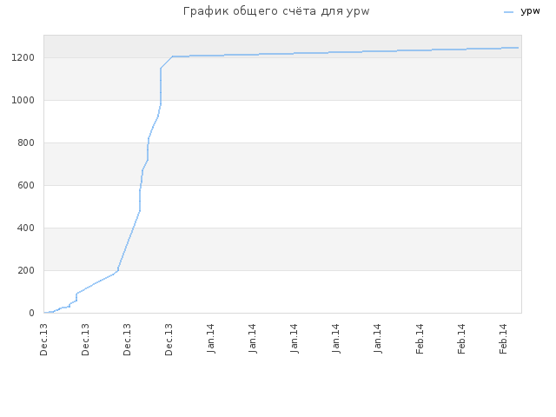Click the first Jan.14 x-axis label
Image resolution: width=556 pixels, height=417 pixels.
click(210, 339)
